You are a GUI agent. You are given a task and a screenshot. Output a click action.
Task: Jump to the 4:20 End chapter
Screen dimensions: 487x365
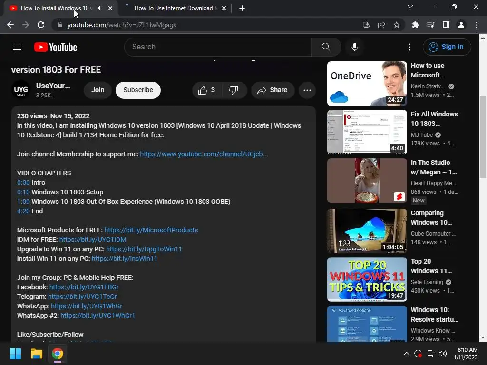click(23, 211)
